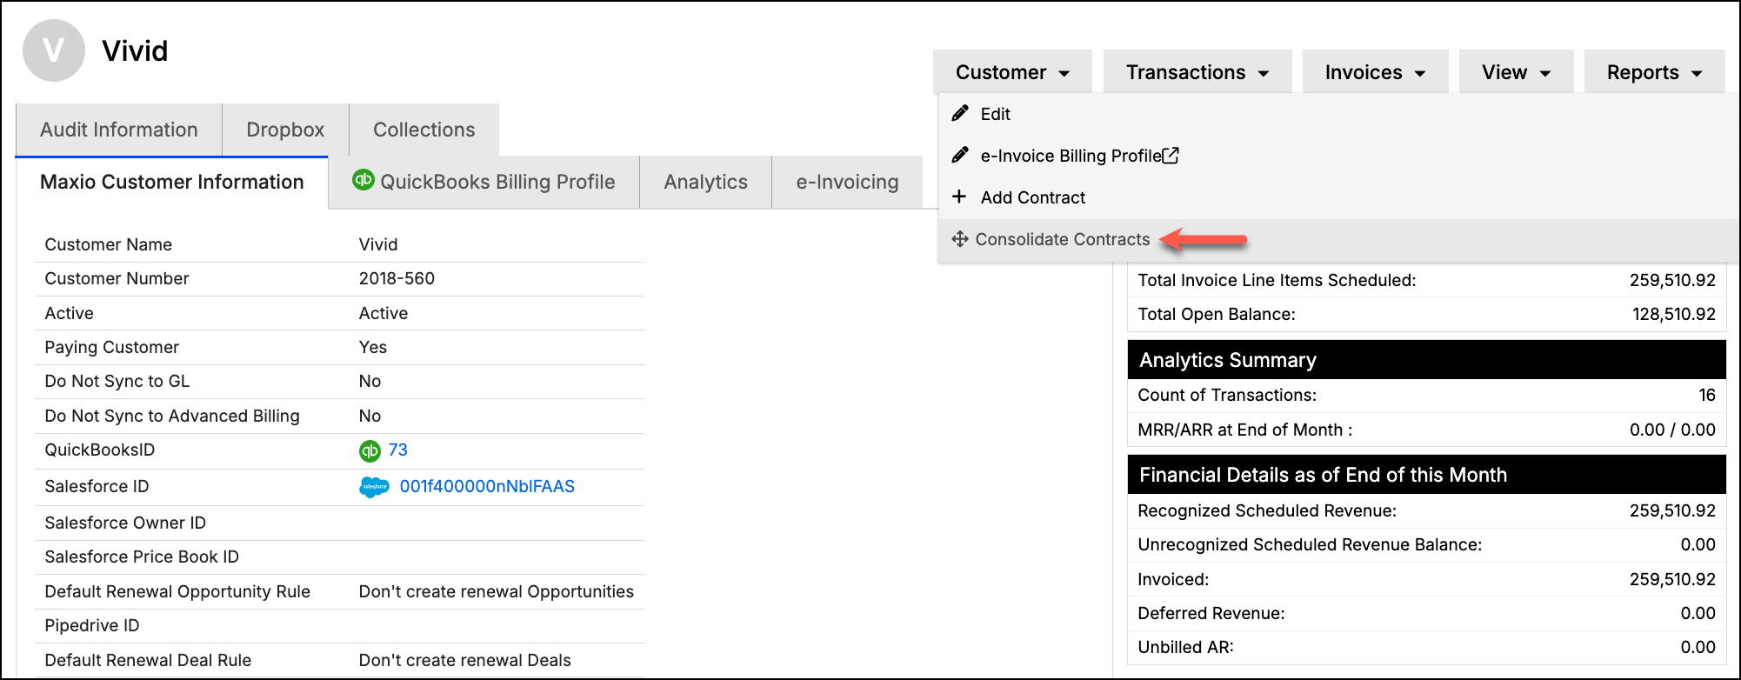Expand the Invoices dropdown
This screenshot has height=680, width=1741.
point(1375,72)
